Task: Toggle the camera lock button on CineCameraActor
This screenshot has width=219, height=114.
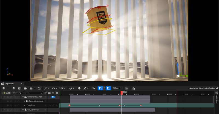Action: coord(53,97)
